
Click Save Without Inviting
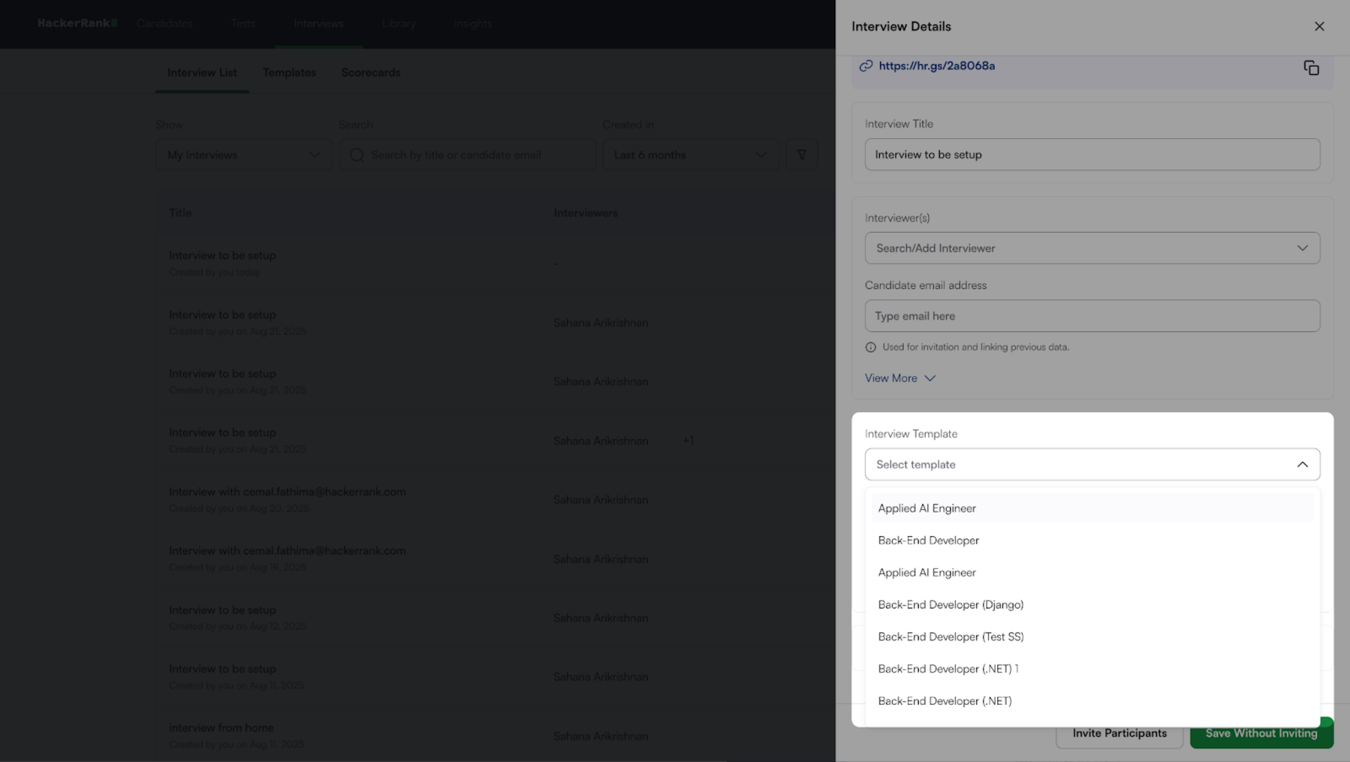(x=1261, y=733)
